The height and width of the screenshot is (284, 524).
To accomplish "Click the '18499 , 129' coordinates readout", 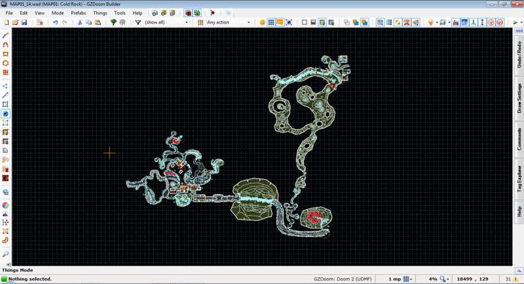I will click(472, 279).
